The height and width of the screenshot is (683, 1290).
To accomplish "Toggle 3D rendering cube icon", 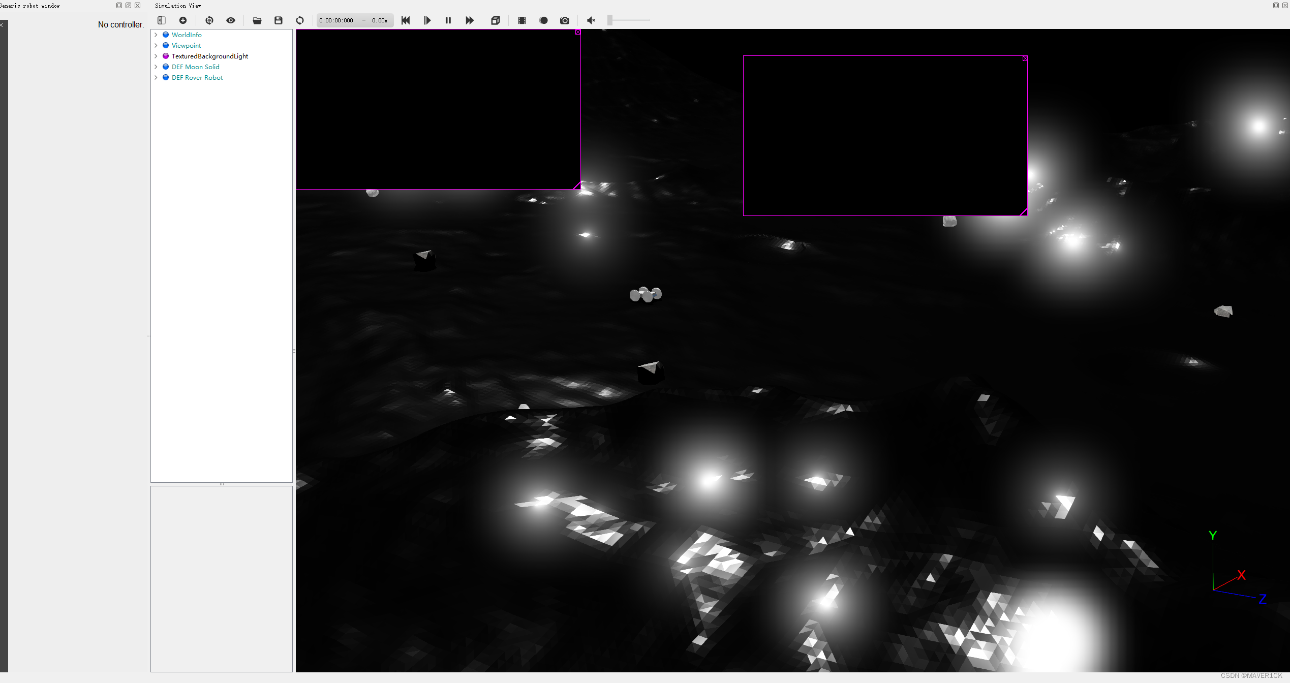I will (496, 20).
